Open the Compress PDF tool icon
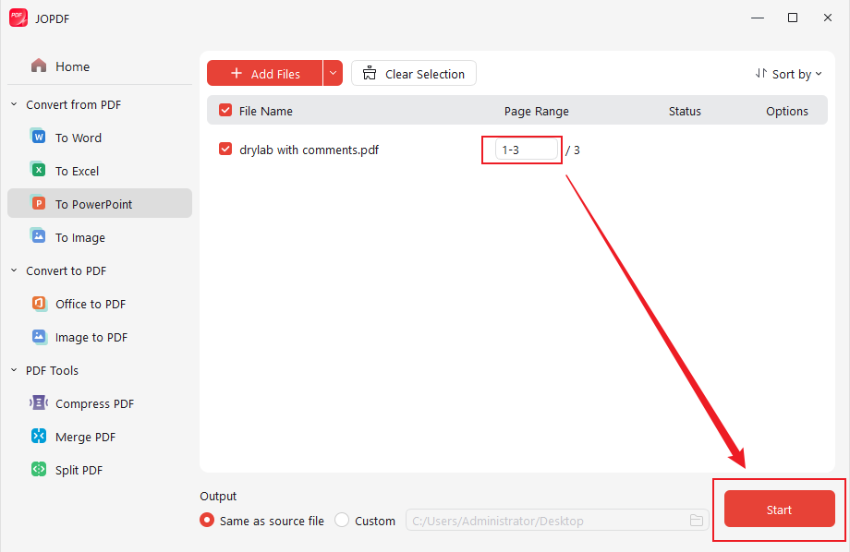The height and width of the screenshot is (552, 850). click(x=38, y=402)
